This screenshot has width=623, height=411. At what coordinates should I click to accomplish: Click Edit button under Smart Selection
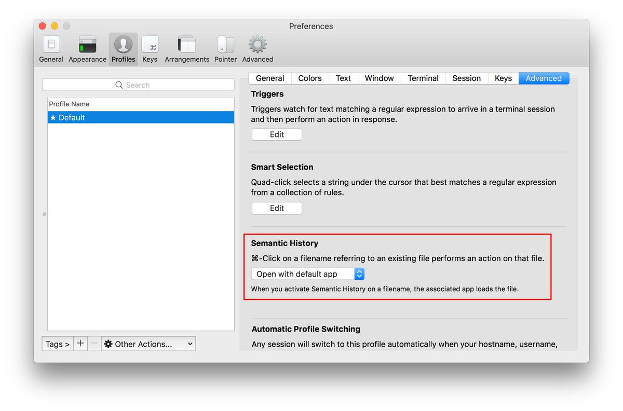tap(277, 208)
